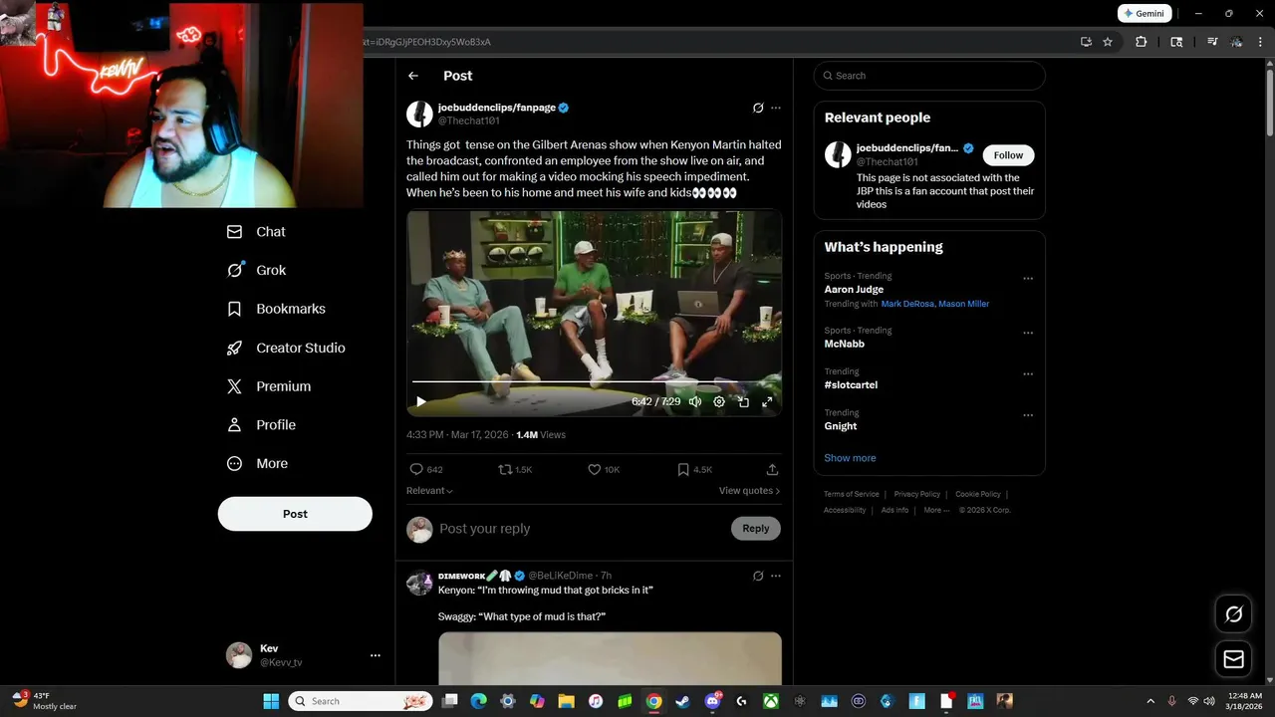Viewport: 1275px width, 717px height.
Task: Open more options on DIMEWORK reply
Action: [776, 576]
